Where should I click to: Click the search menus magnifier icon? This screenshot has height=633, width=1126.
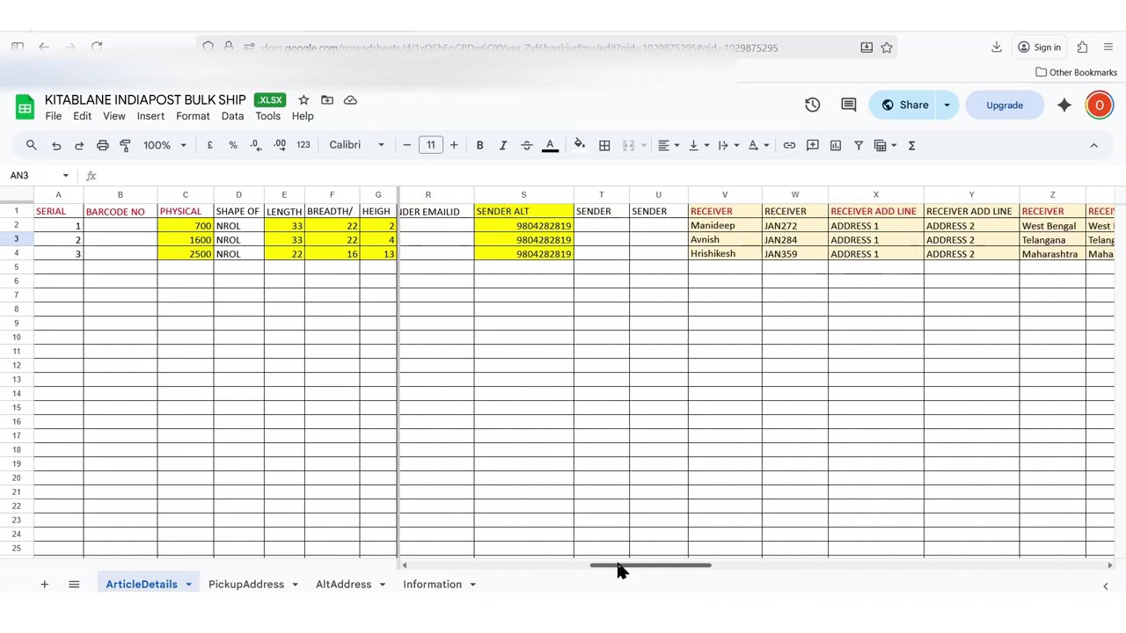[32, 145]
